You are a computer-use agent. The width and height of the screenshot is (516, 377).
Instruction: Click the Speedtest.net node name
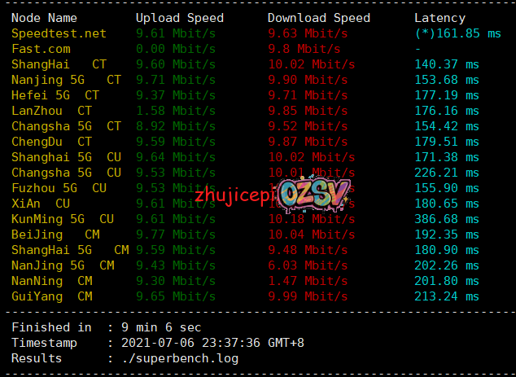point(59,33)
